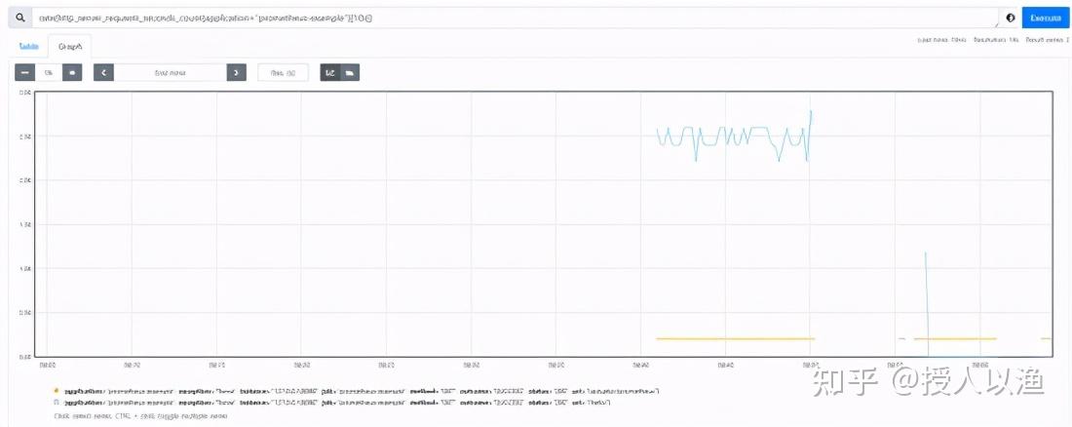Increase the graph range with the plus button
1072x427 pixels.
point(72,72)
